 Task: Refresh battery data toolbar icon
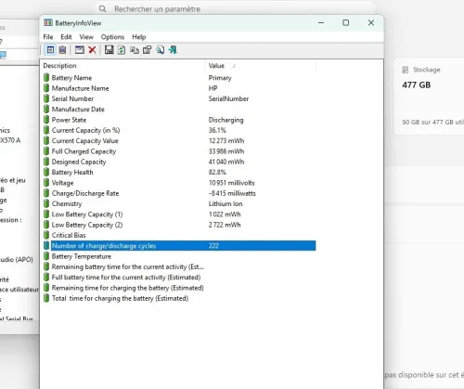click(x=122, y=50)
